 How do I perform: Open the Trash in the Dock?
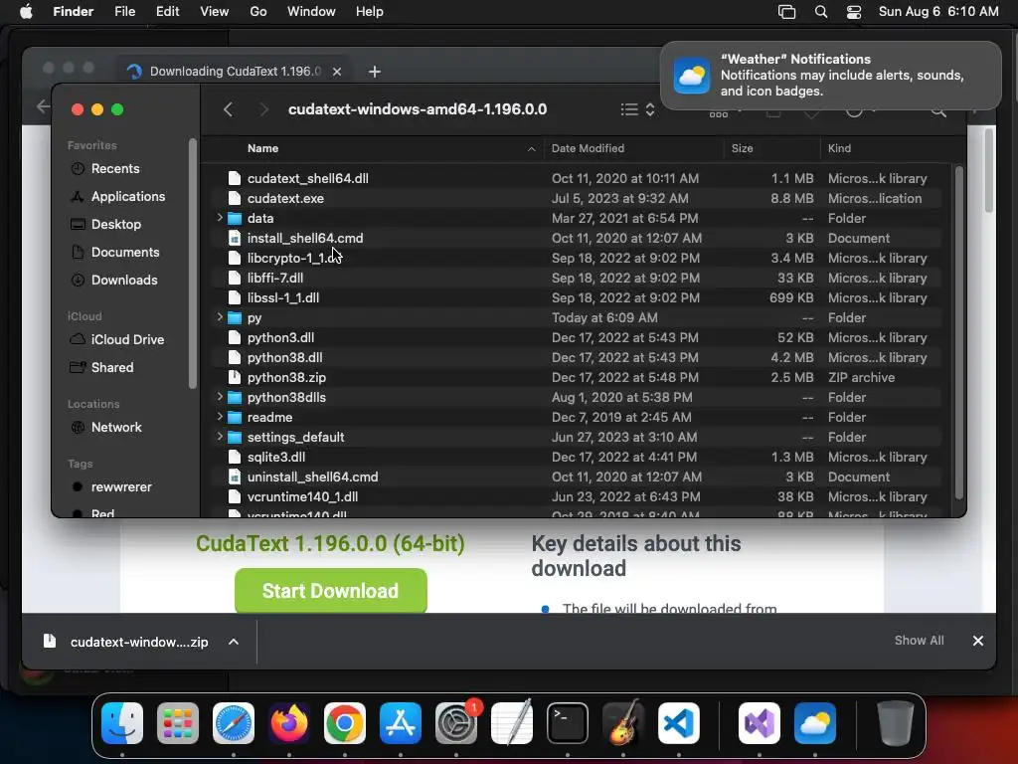click(896, 723)
